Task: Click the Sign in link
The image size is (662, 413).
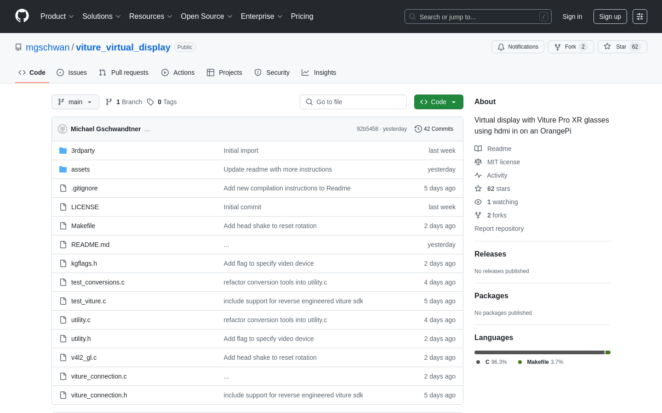Action: [x=572, y=17]
